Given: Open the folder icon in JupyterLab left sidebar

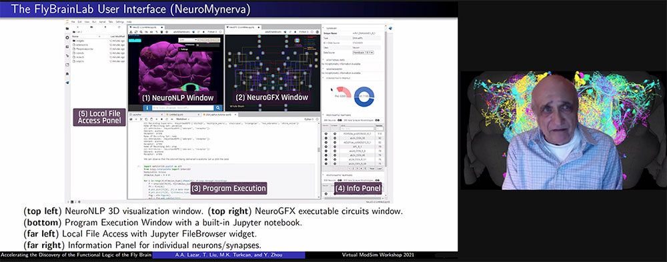Looking at the screenshot, I should [67, 29].
